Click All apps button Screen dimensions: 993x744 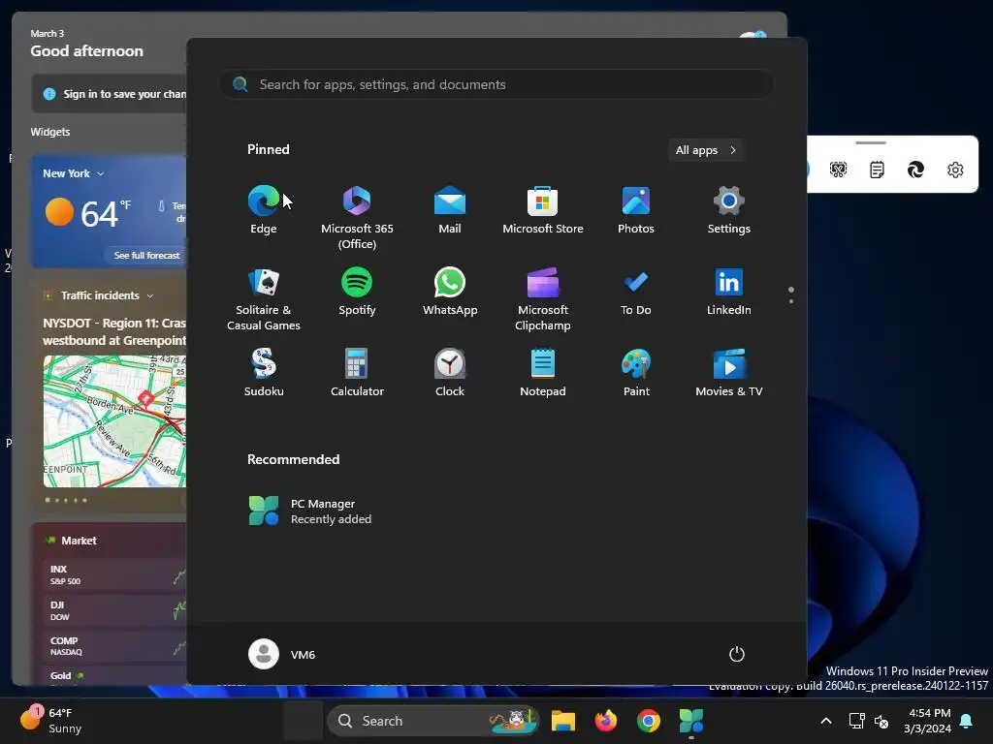pos(706,150)
